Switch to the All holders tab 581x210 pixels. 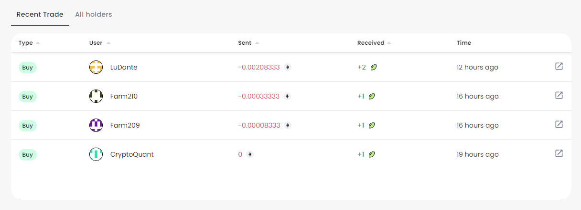tap(94, 14)
